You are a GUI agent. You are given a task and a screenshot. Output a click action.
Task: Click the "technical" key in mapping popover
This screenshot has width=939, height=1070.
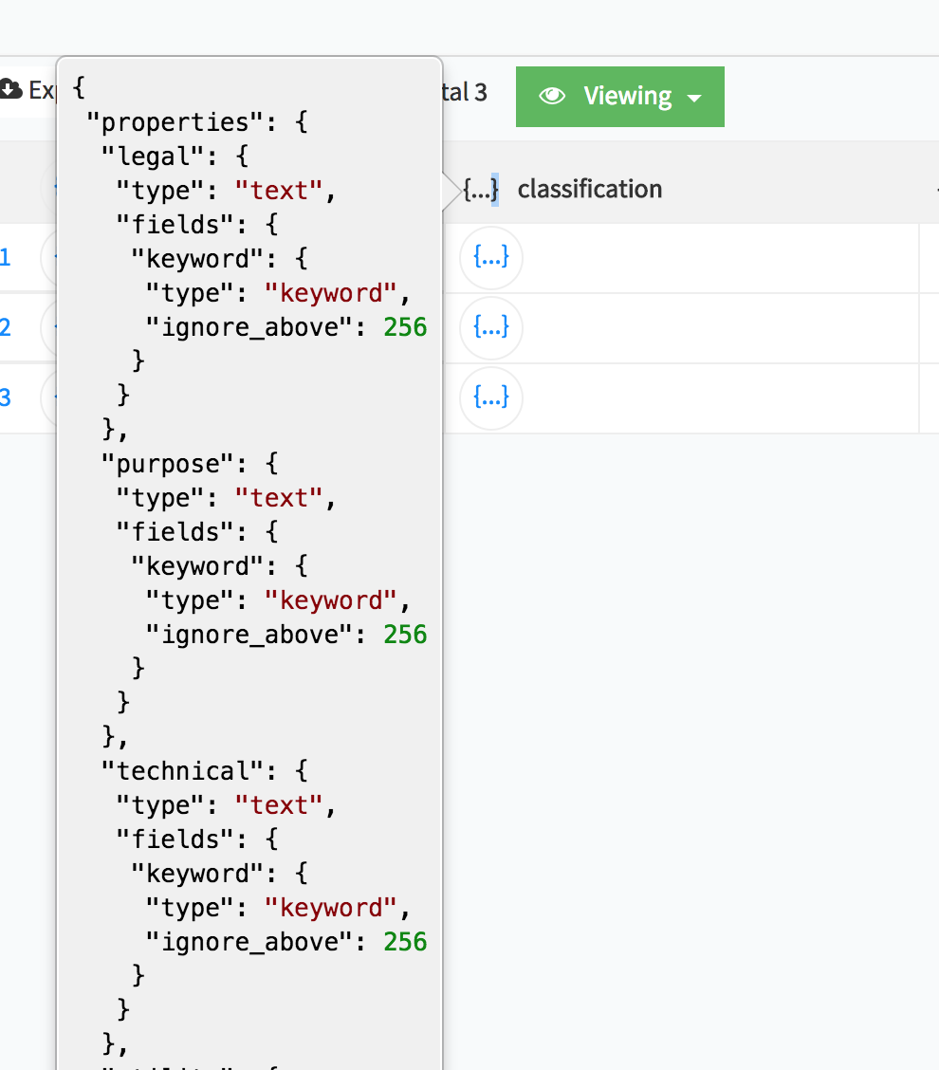(181, 770)
